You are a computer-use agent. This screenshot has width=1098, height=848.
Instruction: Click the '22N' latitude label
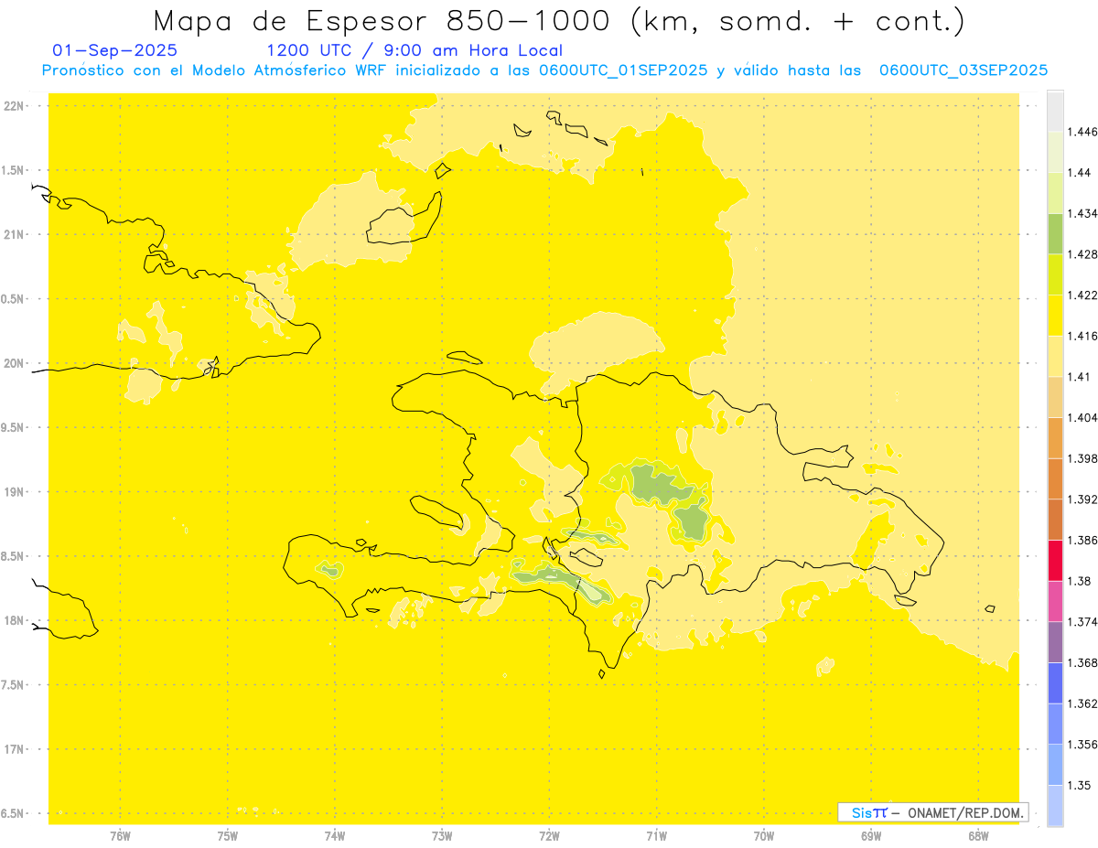coord(15,106)
